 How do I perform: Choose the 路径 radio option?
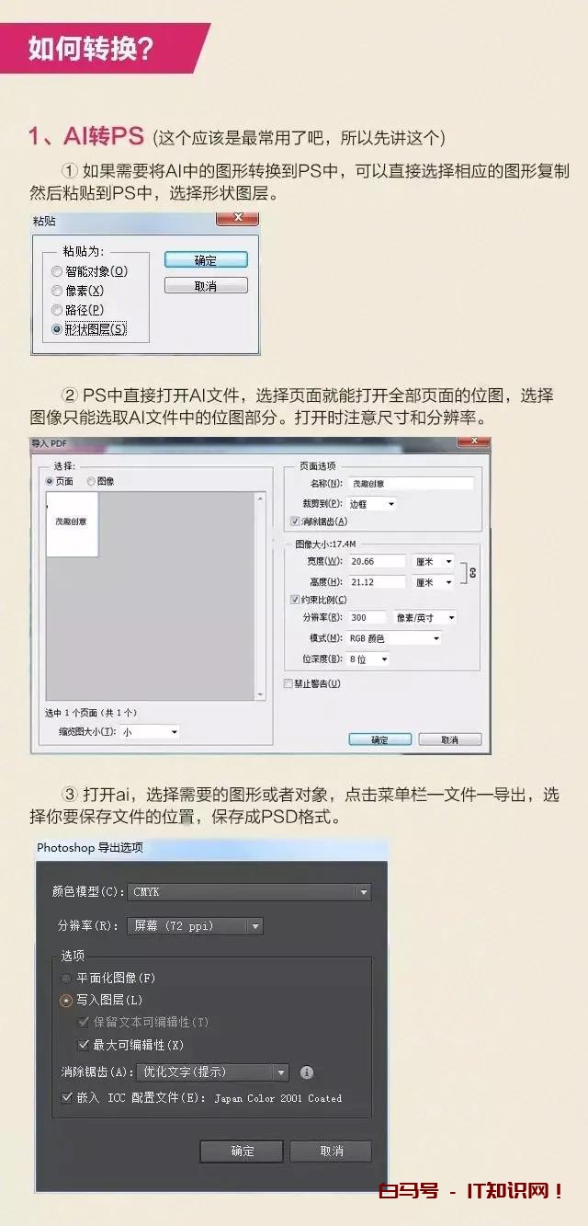(x=57, y=310)
